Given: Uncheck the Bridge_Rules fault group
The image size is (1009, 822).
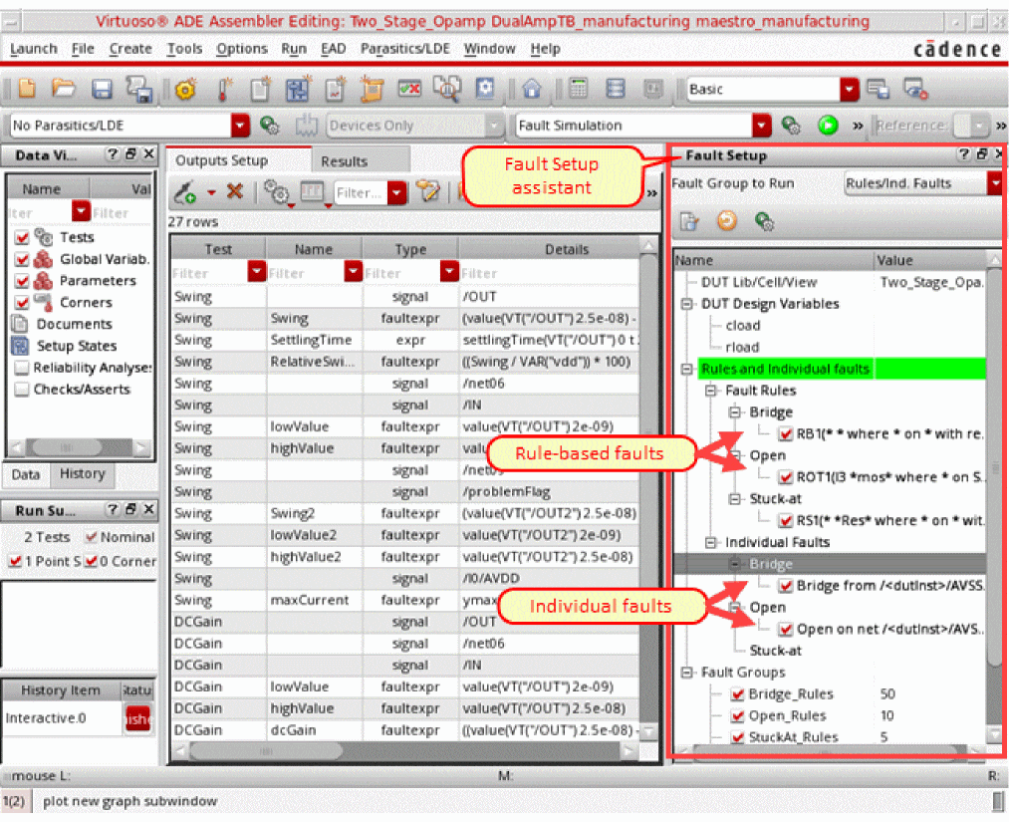Looking at the screenshot, I should click(x=738, y=694).
